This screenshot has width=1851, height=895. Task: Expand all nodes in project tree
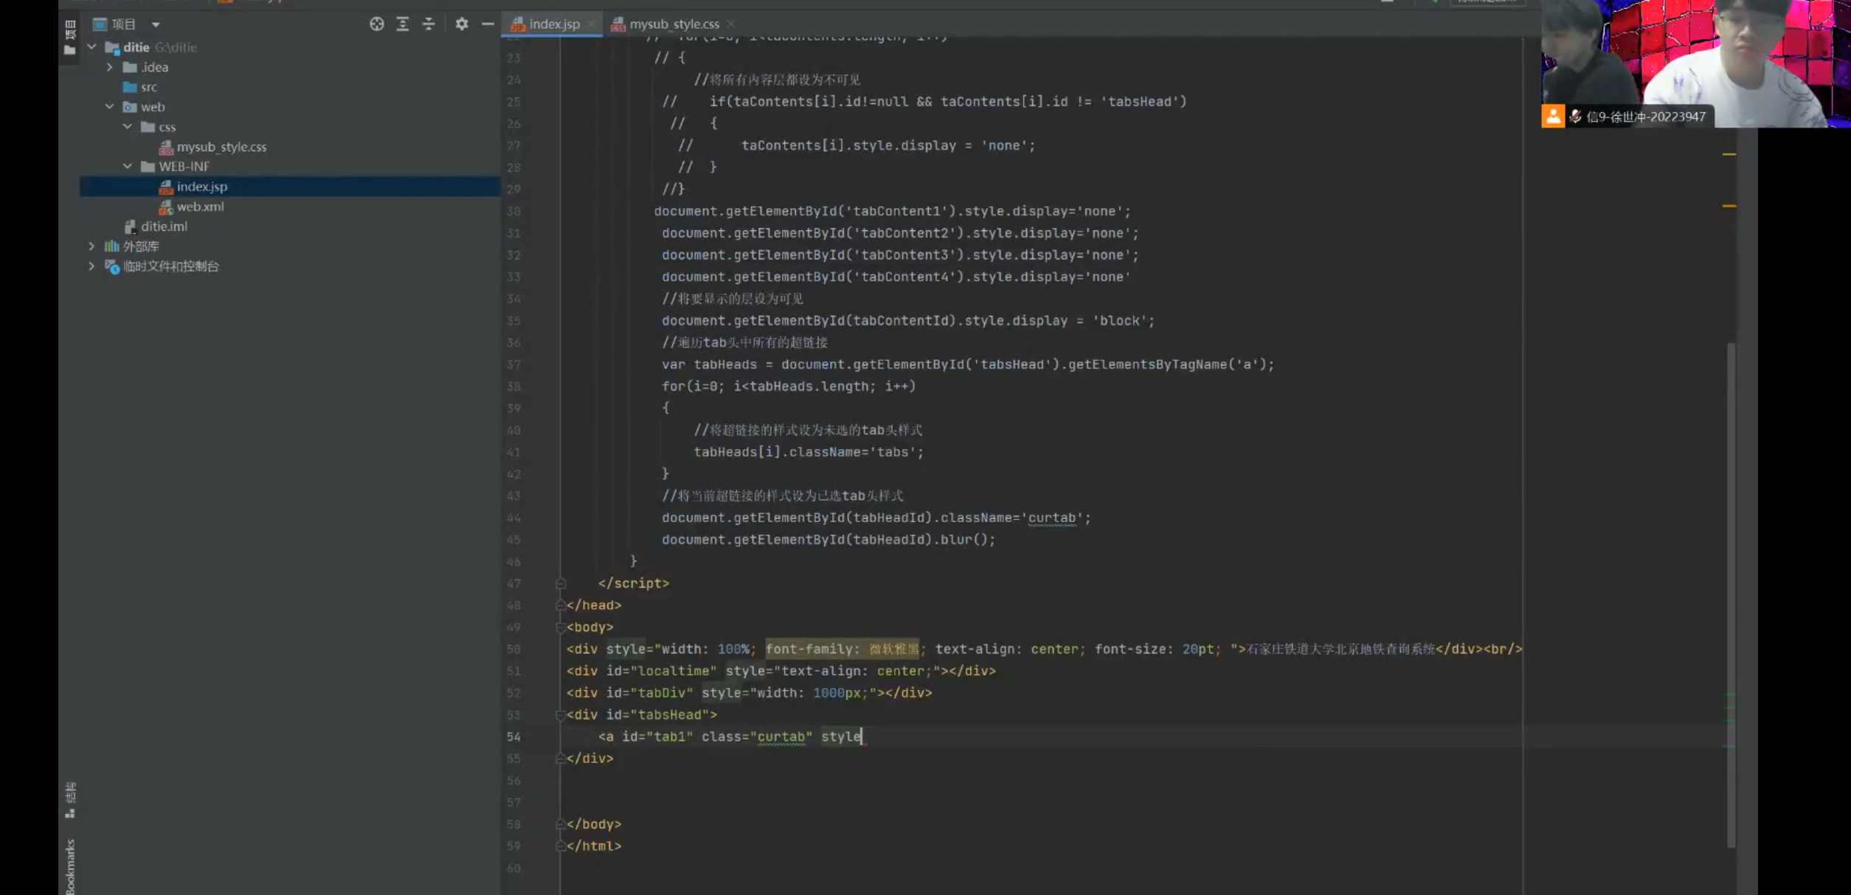402,24
